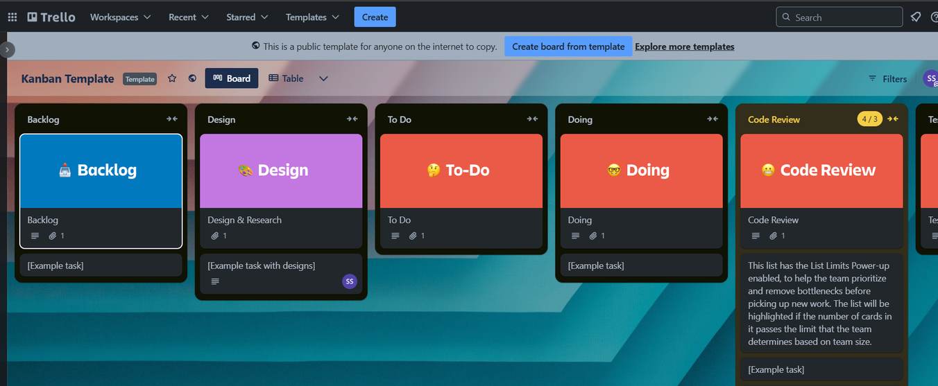
Task: Collapse the Code Review list
Action: pos(893,119)
